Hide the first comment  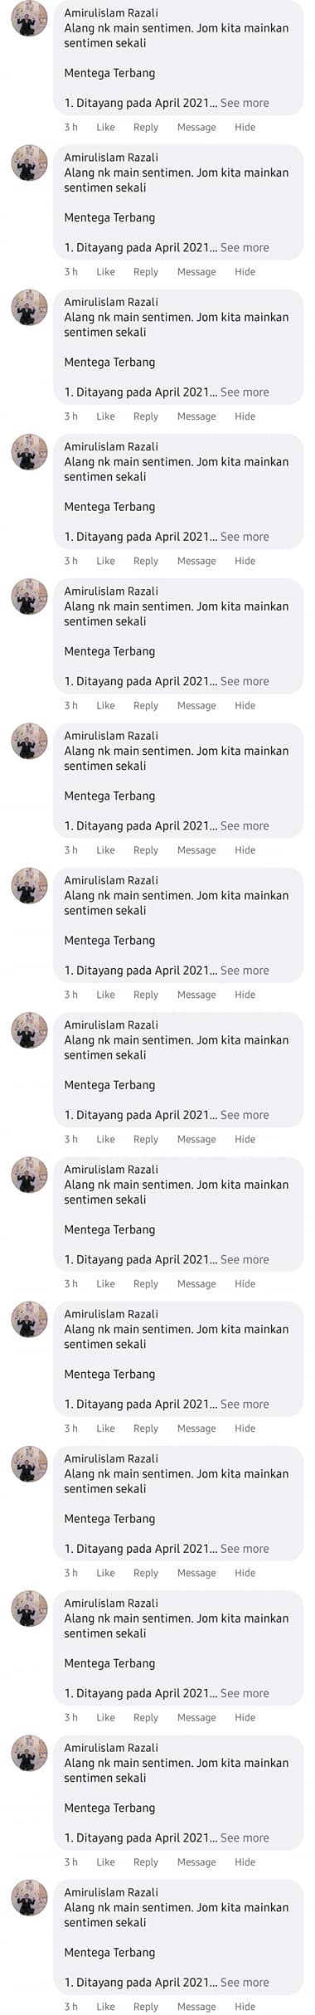(x=245, y=127)
